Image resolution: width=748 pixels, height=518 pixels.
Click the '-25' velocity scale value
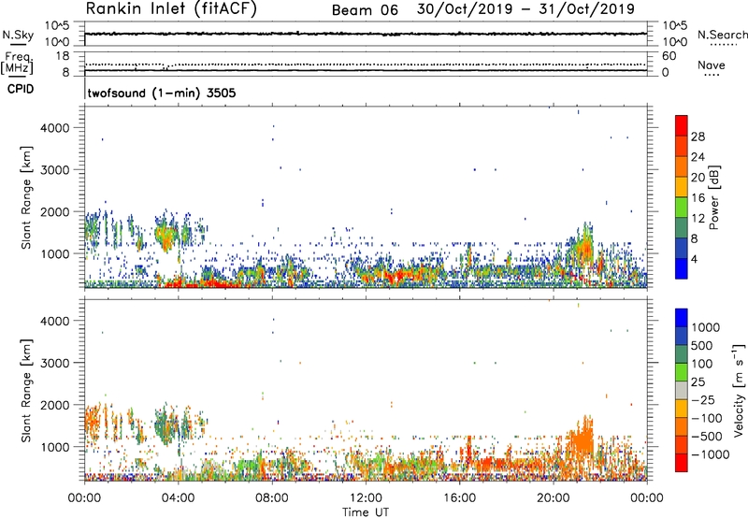702,399
